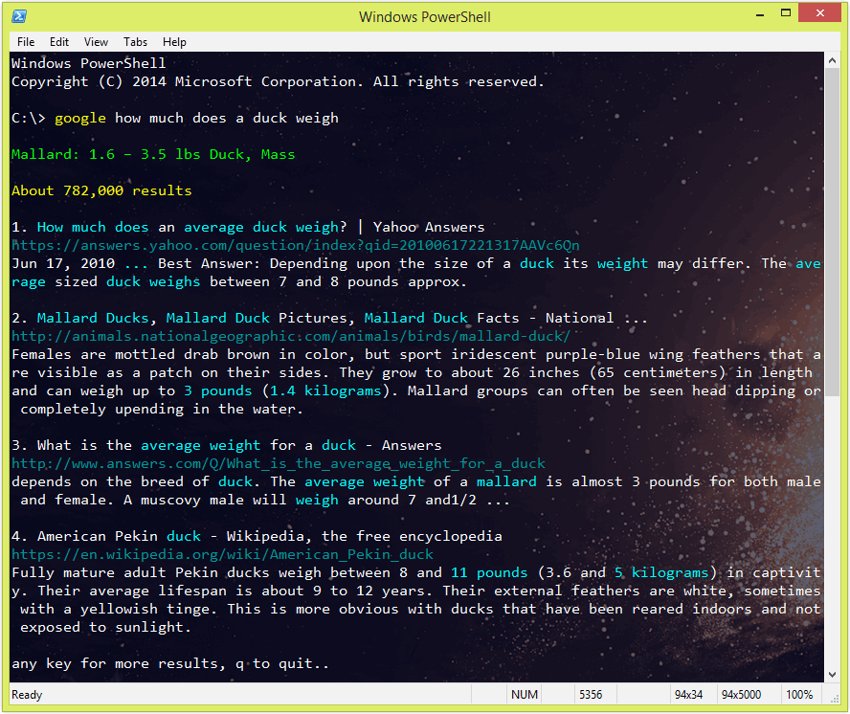Click result 2 title 'Mallard Ducks, Mallard Duck Pictures'

pos(191,318)
